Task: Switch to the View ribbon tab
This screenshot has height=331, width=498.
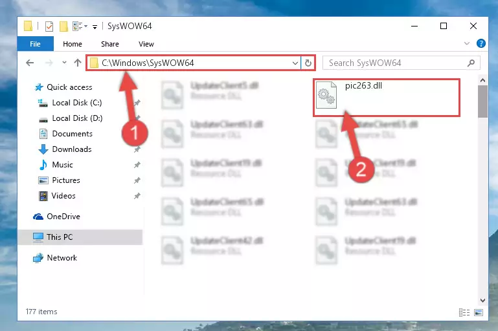Action: point(146,44)
